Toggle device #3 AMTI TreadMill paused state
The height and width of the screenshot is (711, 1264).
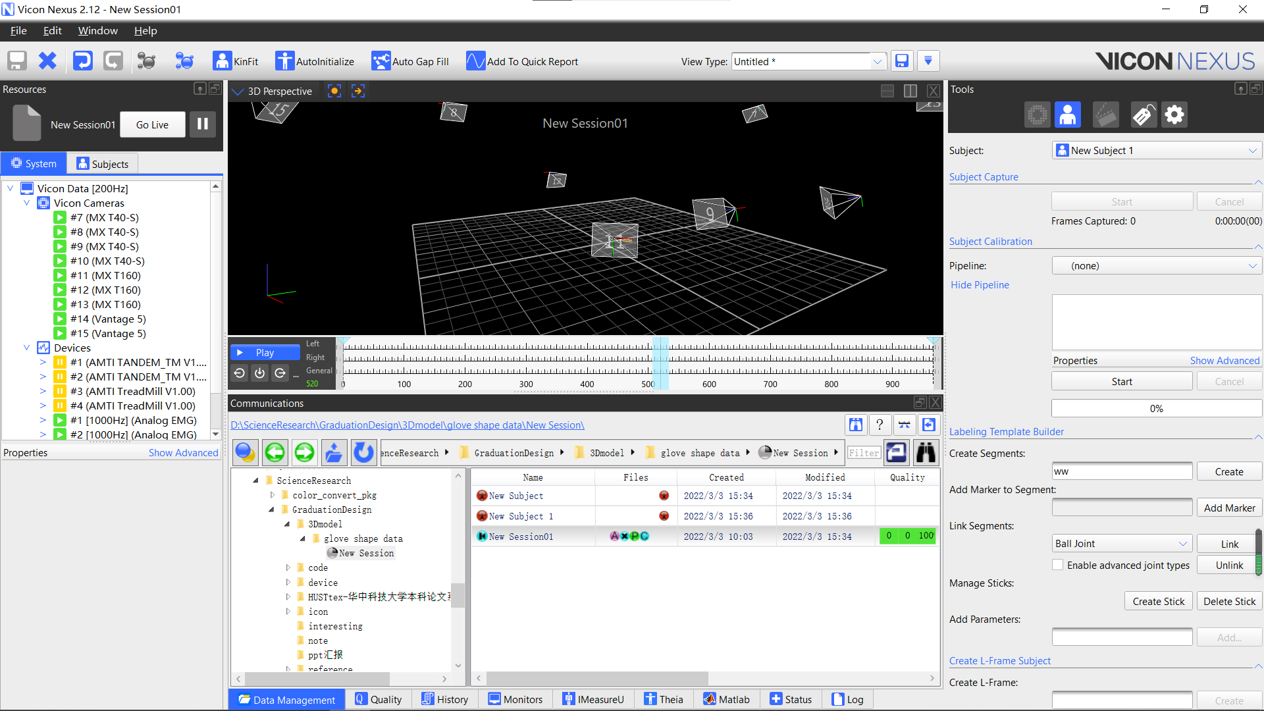(x=60, y=391)
